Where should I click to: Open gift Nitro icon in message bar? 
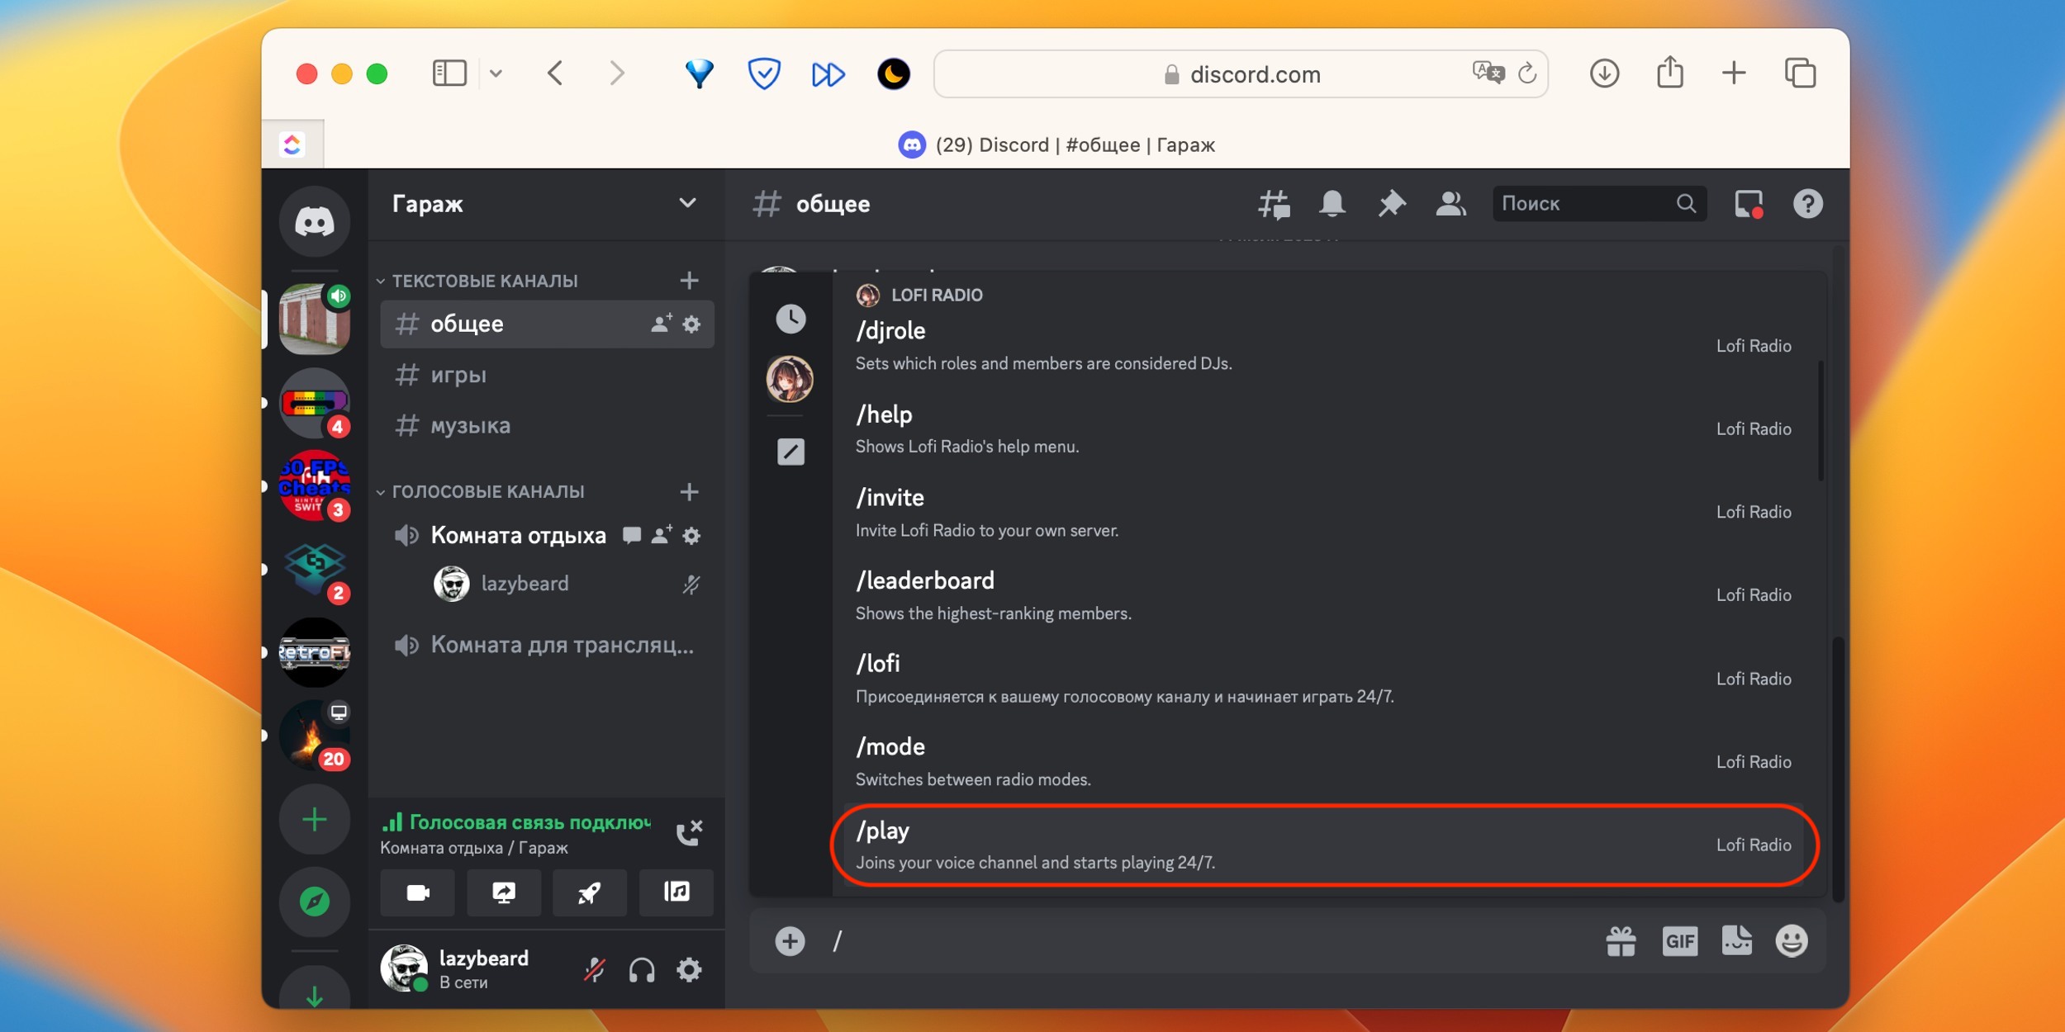tap(1621, 941)
